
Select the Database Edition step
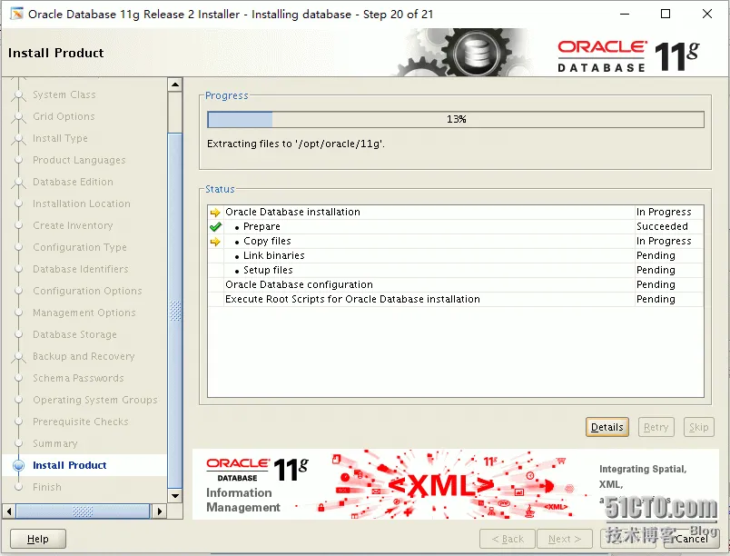click(x=73, y=182)
